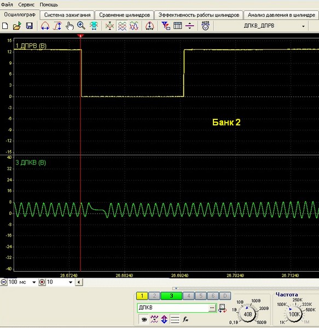Expand the dropdown showing value 10

(71, 282)
